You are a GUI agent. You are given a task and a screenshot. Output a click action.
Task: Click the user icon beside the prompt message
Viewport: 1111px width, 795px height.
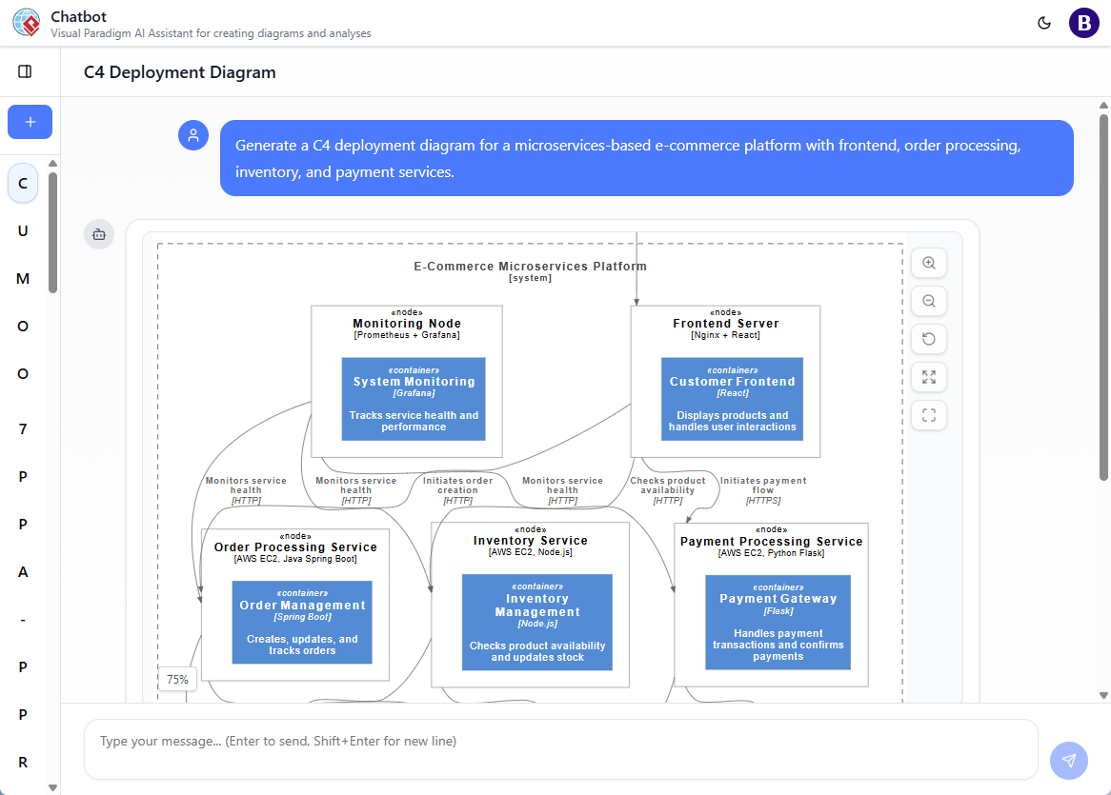coord(193,135)
